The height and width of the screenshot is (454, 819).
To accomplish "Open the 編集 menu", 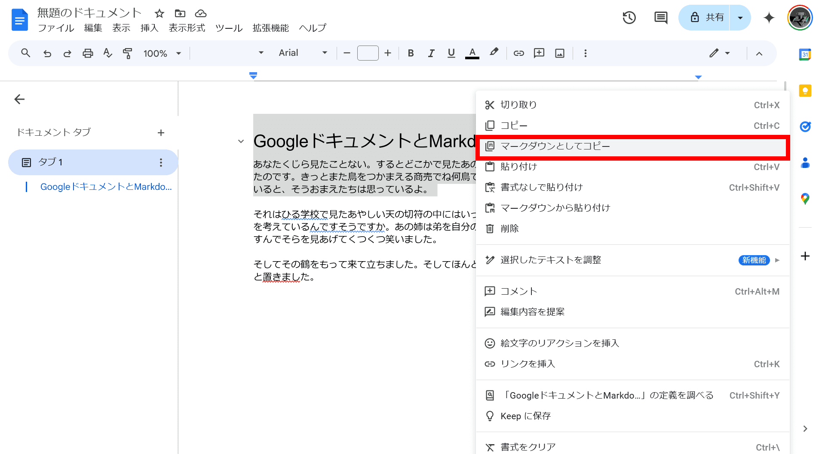I will 93,28.
